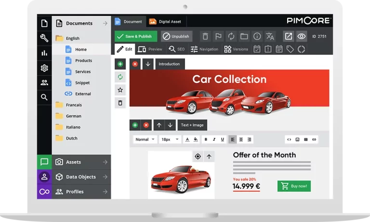Open the bar chart reports icon in sidebar
The width and height of the screenshot is (370, 222).
[44, 53]
